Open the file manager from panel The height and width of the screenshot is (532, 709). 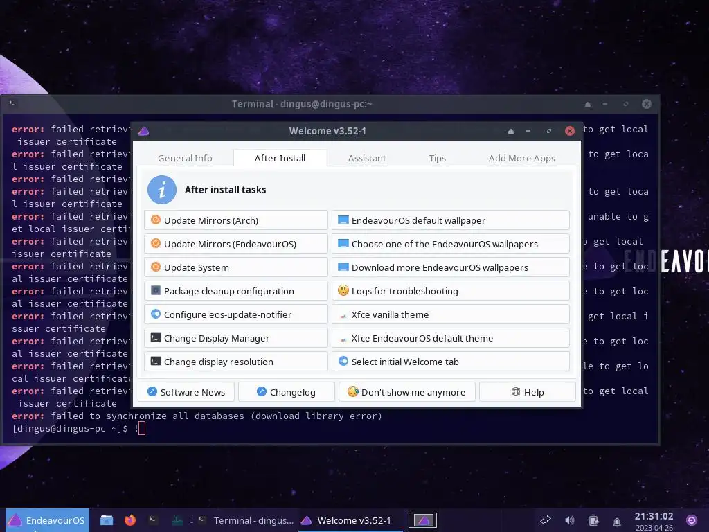pyautogui.click(x=107, y=520)
